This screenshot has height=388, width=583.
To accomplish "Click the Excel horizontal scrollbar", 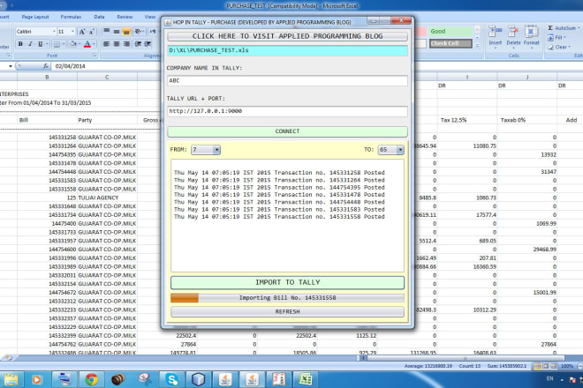I will coord(464,358).
